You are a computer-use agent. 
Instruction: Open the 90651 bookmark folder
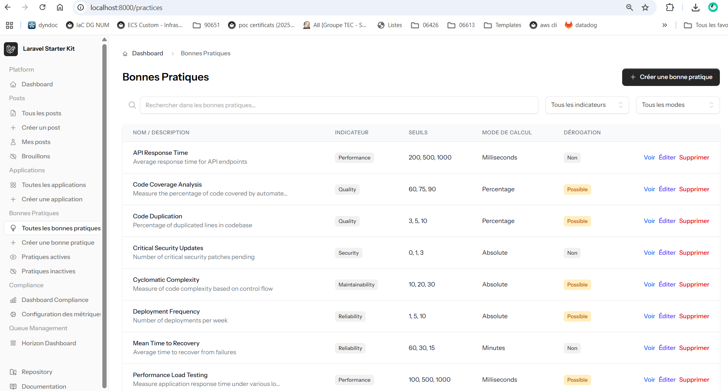[206, 25]
